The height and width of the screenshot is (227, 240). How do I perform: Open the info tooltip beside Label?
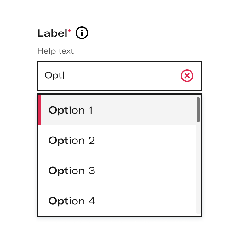coord(82,33)
